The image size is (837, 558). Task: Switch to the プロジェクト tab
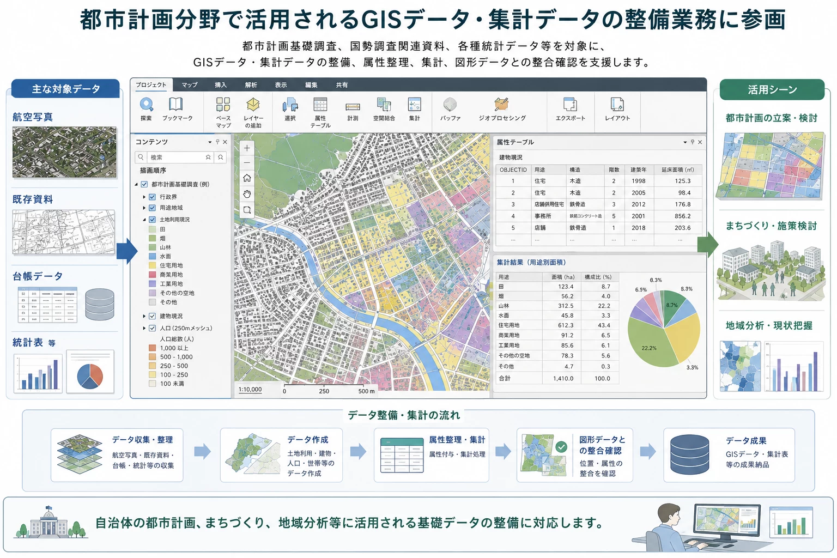151,84
